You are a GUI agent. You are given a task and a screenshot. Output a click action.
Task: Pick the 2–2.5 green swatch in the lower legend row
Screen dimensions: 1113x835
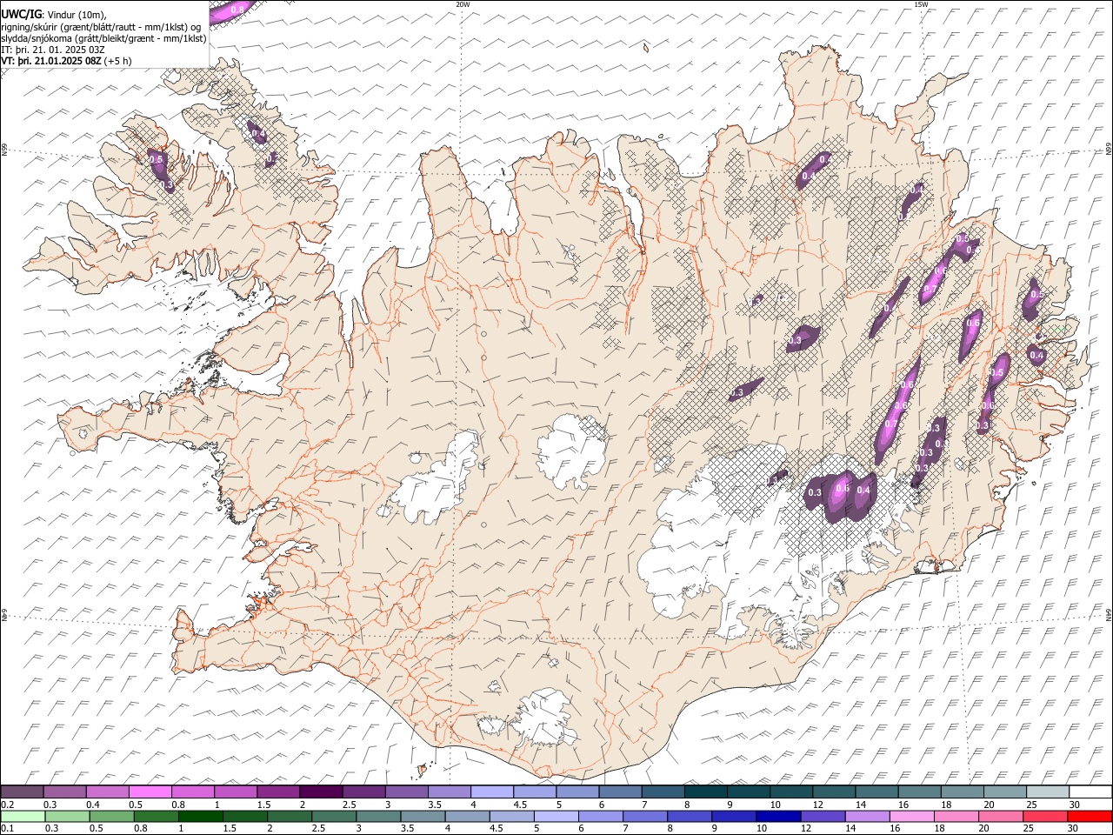pyautogui.click(x=290, y=816)
